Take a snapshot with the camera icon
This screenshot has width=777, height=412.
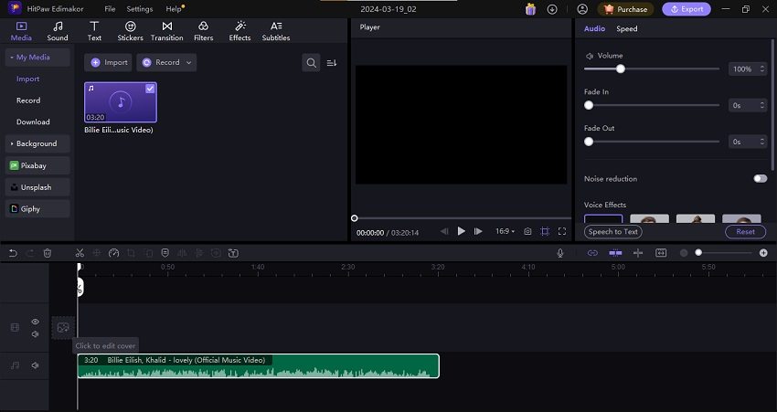click(527, 232)
